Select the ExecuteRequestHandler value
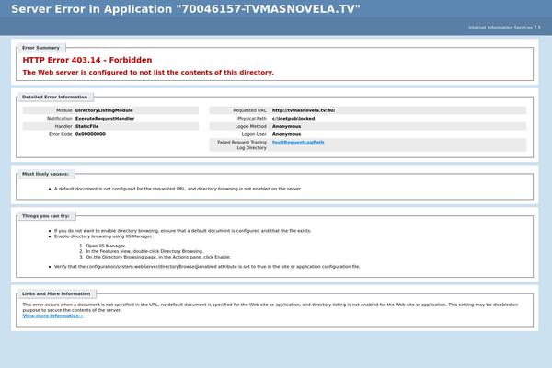552x368 pixels. 105,119
